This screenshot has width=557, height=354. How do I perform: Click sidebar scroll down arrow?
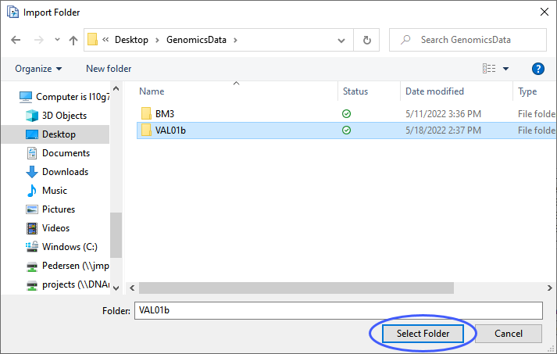coord(116,288)
